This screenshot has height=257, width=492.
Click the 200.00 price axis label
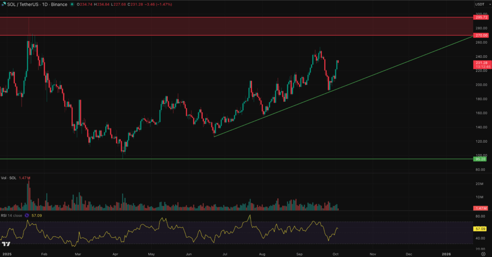(x=481, y=85)
